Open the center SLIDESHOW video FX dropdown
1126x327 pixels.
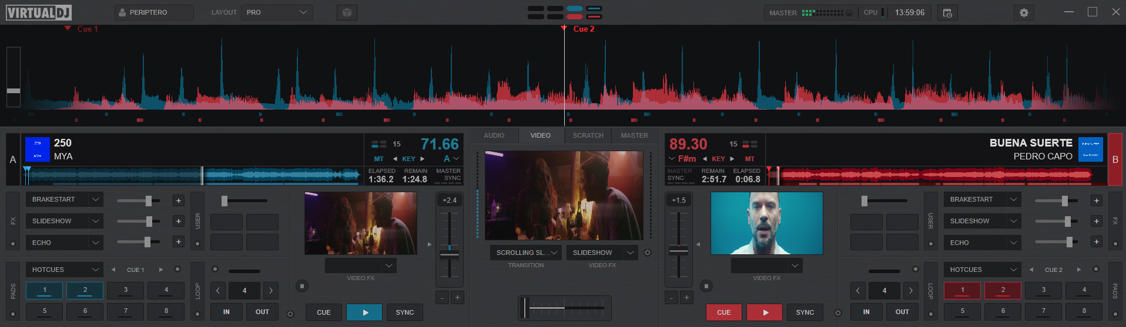[x=602, y=253]
